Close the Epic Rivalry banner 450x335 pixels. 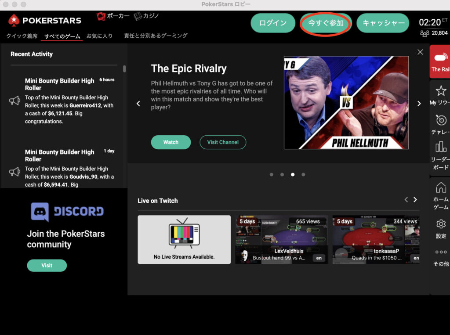(x=420, y=52)
